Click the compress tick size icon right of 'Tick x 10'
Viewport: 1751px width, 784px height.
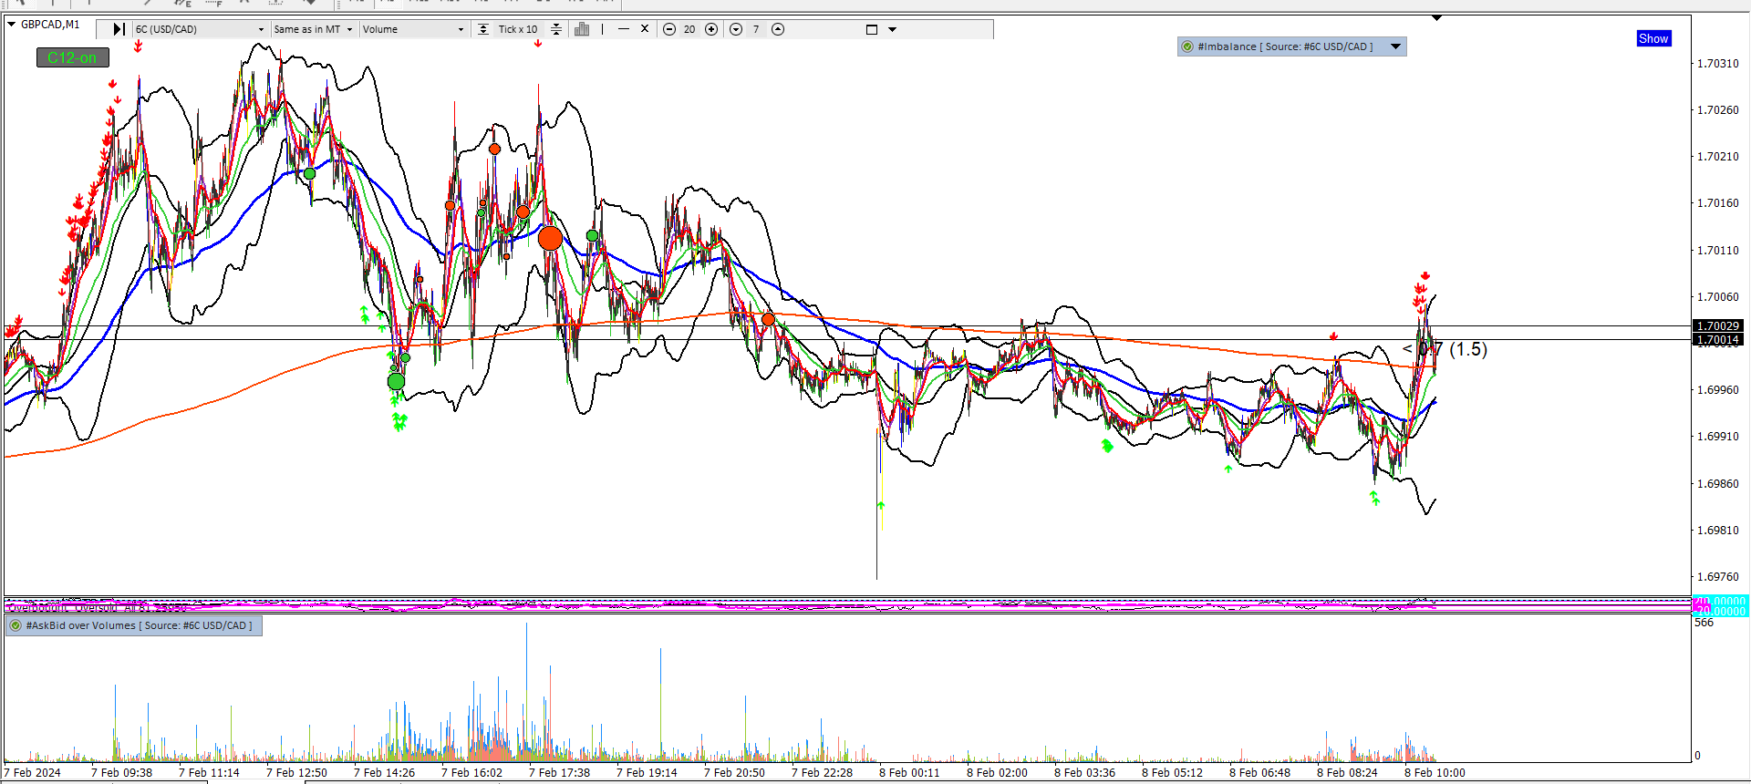(x=556, y=29)
